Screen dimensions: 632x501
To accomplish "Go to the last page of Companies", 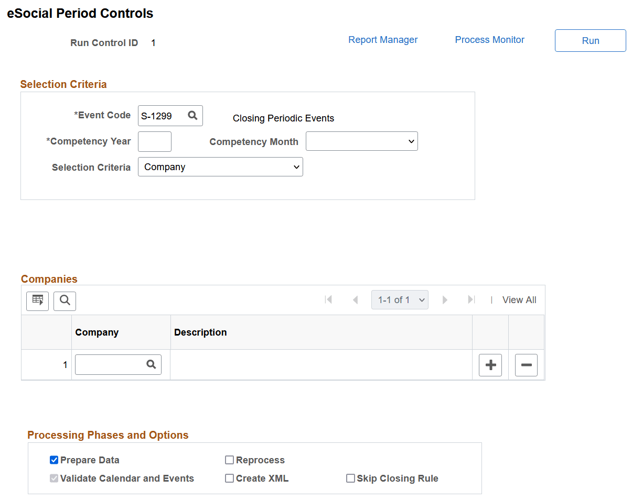I will coord(470,299).
